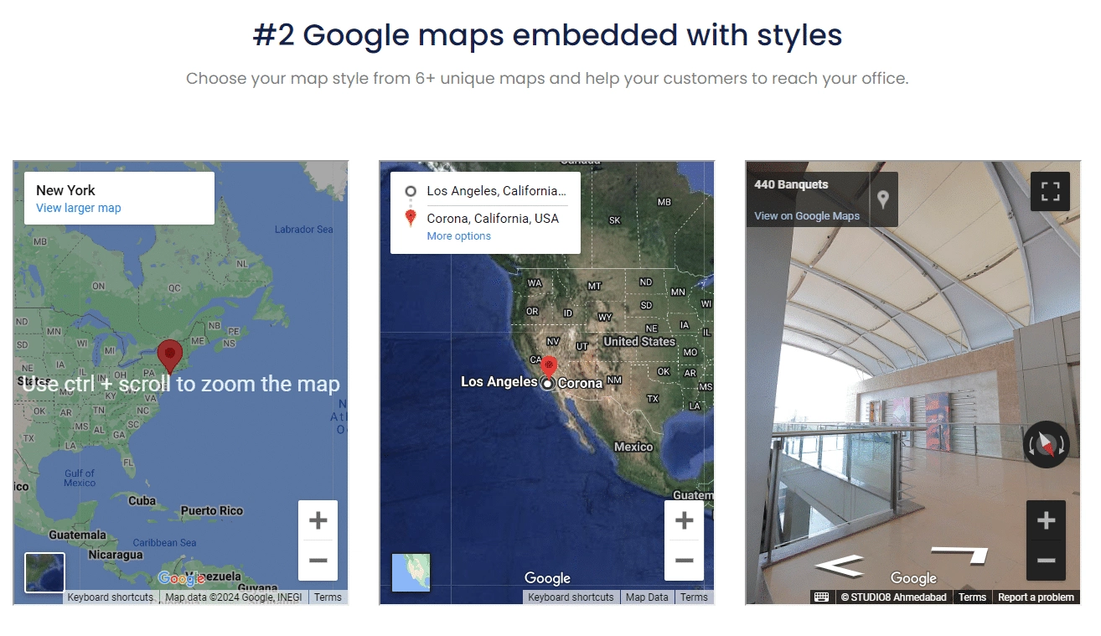Zoom in on the New York map with the plus button
This screenshot has height=636, width=1101.
[318, 520]
